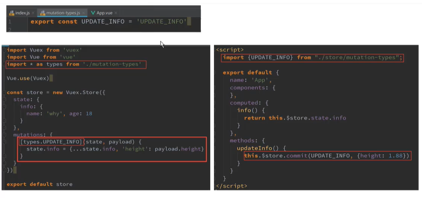Click the 'this.$store.commit(UPDATE_INFO' line
422x198 pixels.
(327, 156)
